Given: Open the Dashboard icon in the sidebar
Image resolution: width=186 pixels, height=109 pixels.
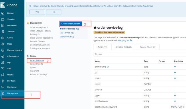Looking at the screenshot, I should 3,26.
